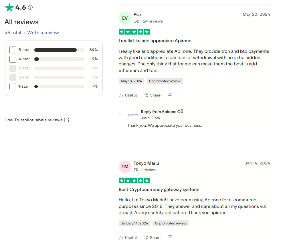
Task: Click Share icon on Eva's review
Action: [x=146, y=95]
